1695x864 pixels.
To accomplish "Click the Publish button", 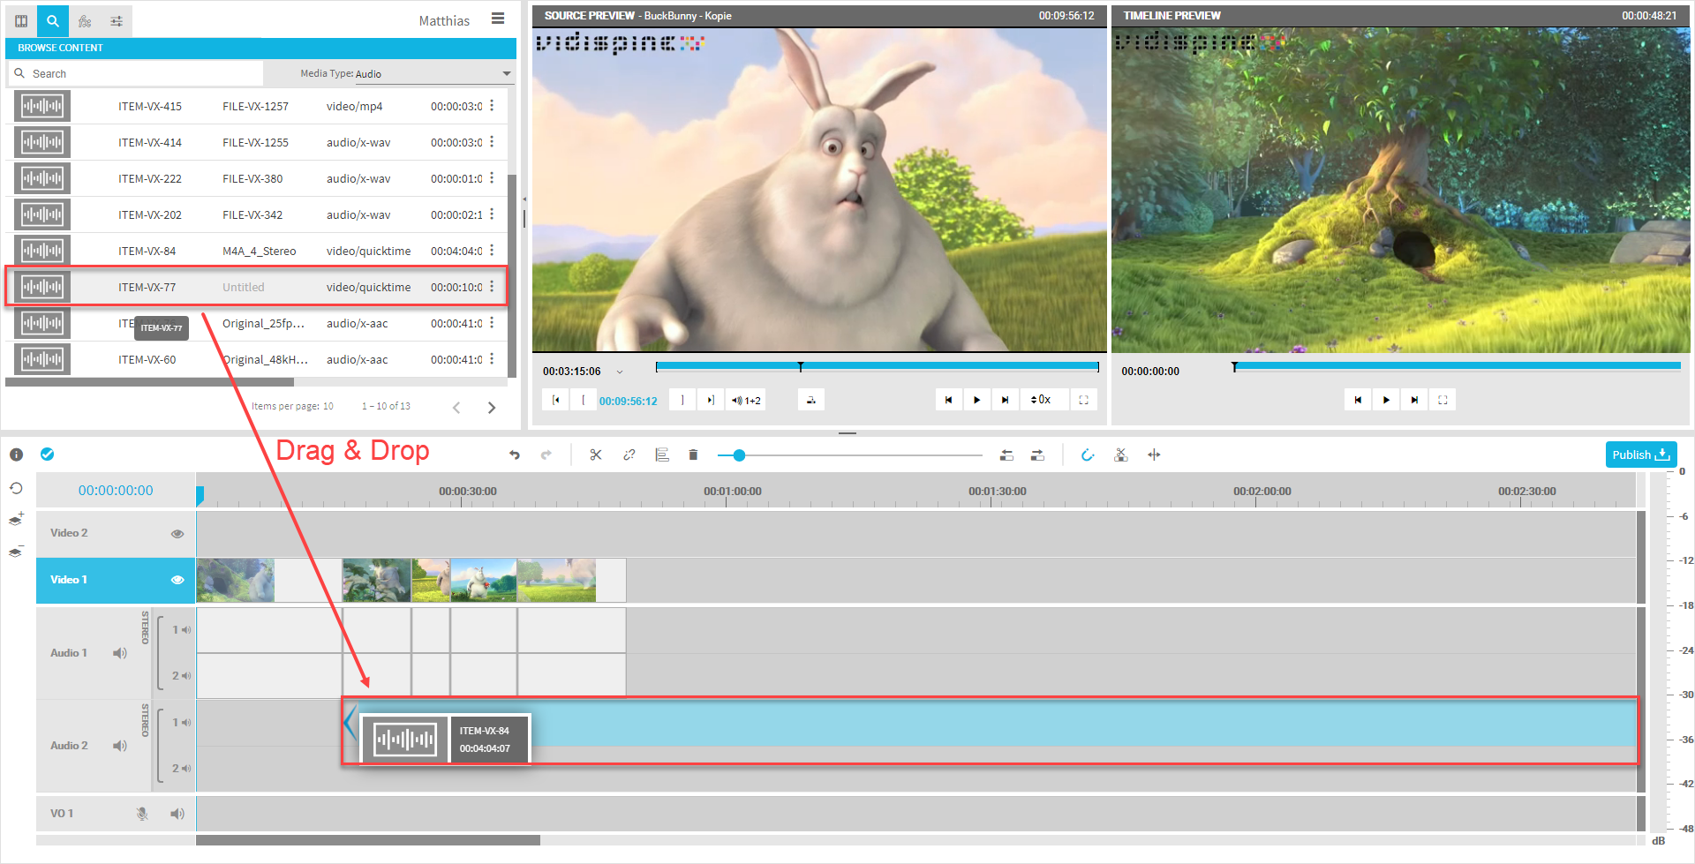I will [1640, 455].
